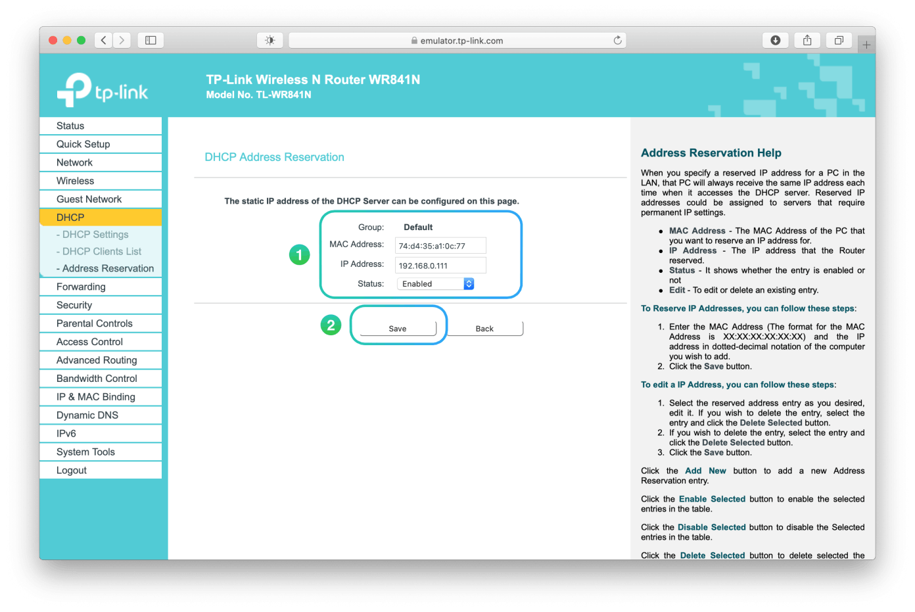This screenshot has height=612, width=915.
Task: Open DHCP Settings submenu
Action: (x=101, y=235)
